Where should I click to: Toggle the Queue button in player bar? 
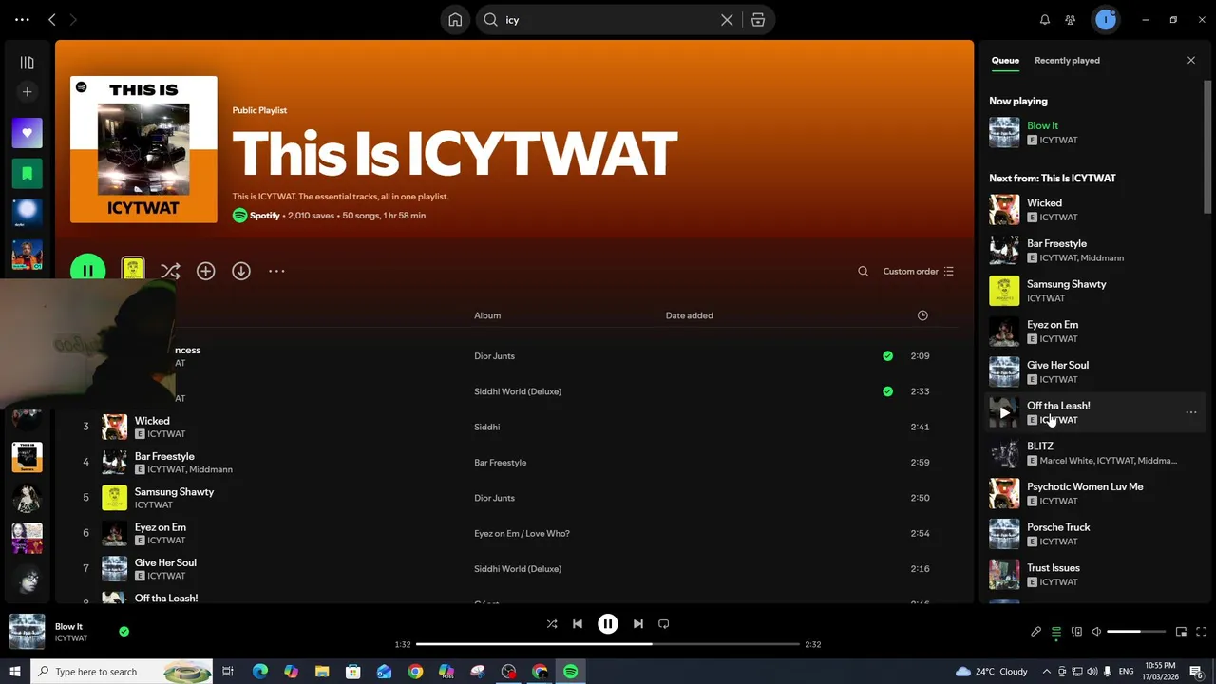click(1056, 632)
